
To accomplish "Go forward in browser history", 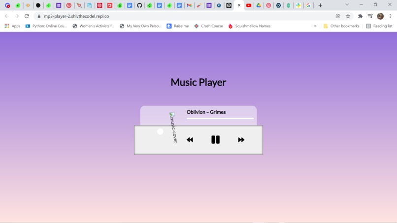I will click(x=17, y=16).
